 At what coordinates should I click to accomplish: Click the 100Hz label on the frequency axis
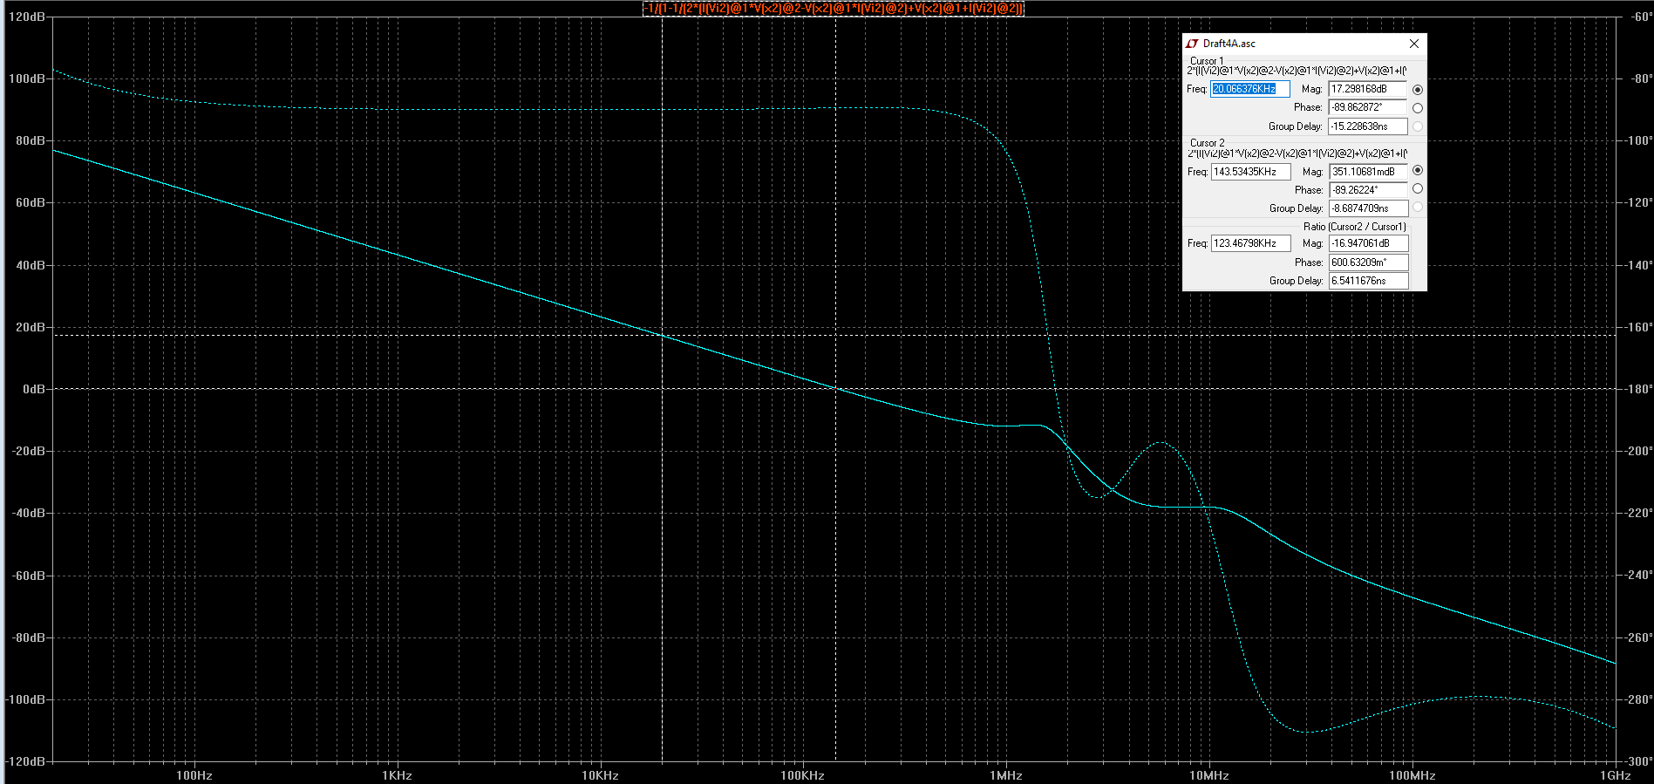[x=194, y=775]
